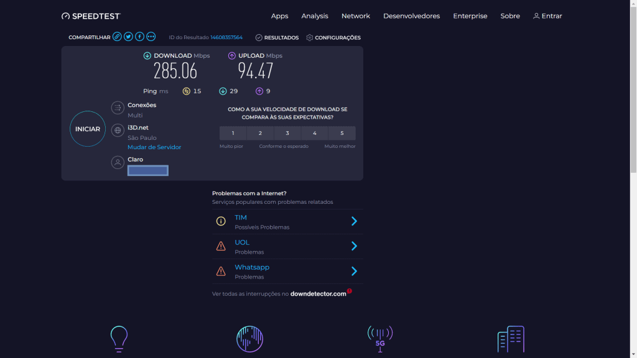The width and height of the screenshot is (637, 358).
Task: Rate download speed as 5 Muito melhor
Action: point(342,133)
